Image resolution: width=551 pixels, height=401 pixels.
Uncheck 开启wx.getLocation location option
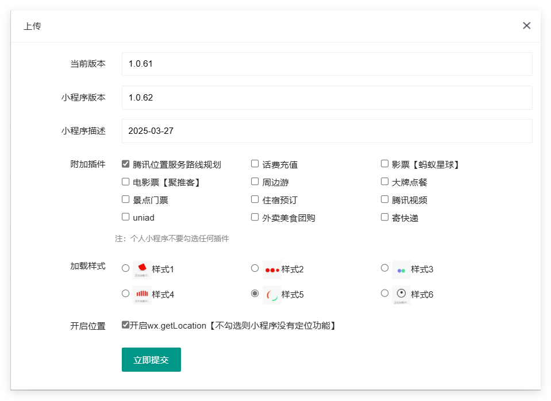tap(125, 325)
